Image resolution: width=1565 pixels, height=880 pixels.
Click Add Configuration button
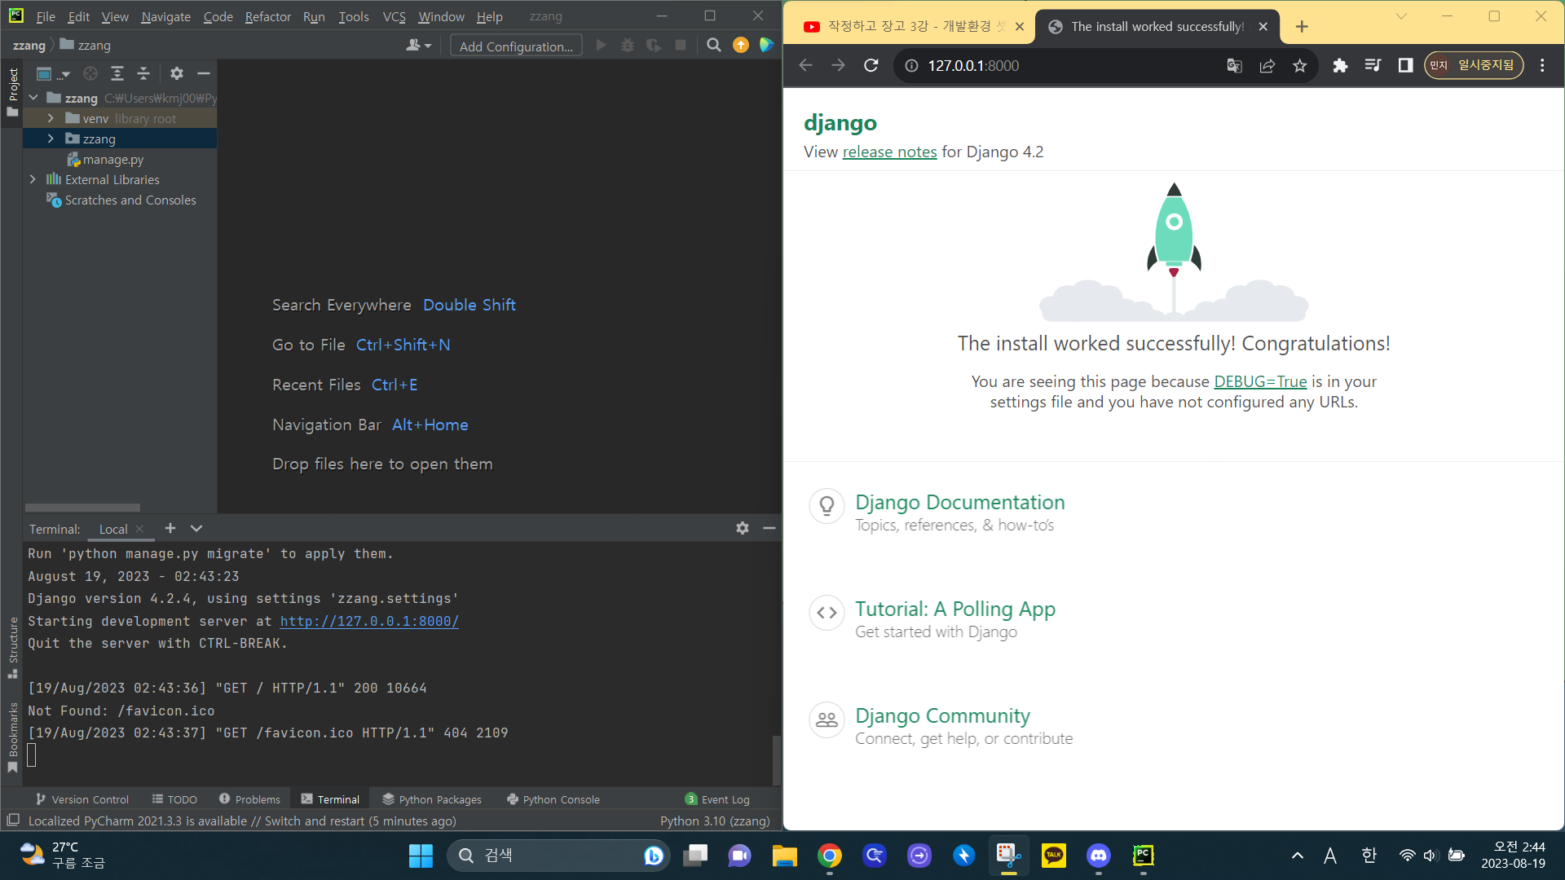pyautogui.click(x=516, y=46)
